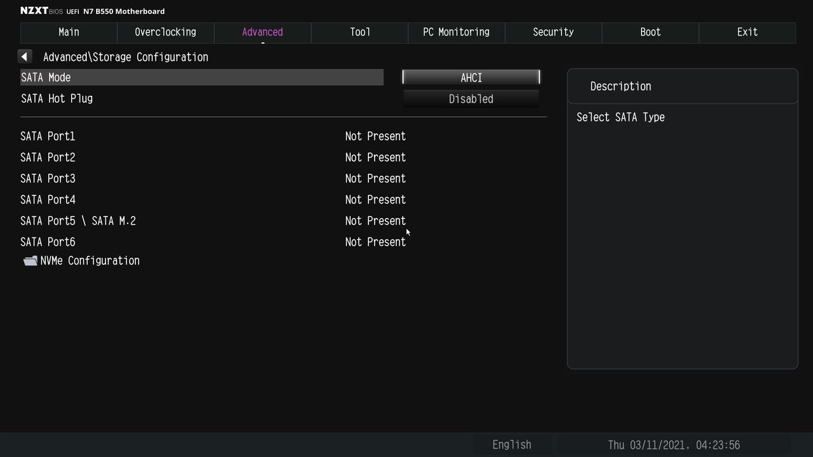Open the NVMe Configuration folder icon

click(x=30, y=261)
